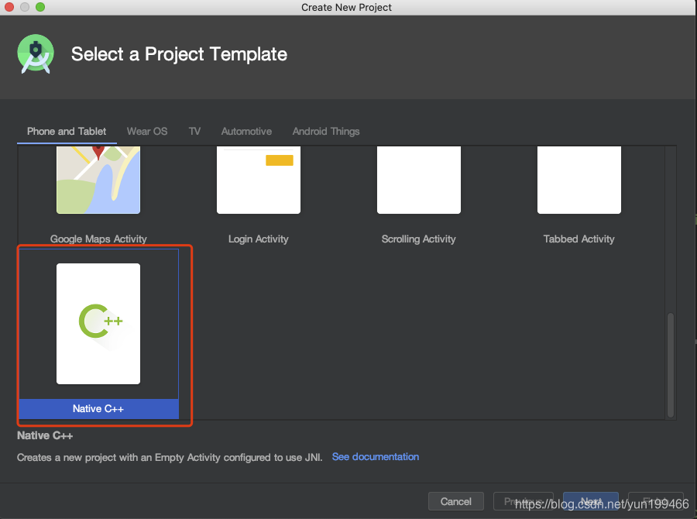Screen dimensions: 697x519
Task: Click the template list vertical scrollbar
Action: [671, 365]
